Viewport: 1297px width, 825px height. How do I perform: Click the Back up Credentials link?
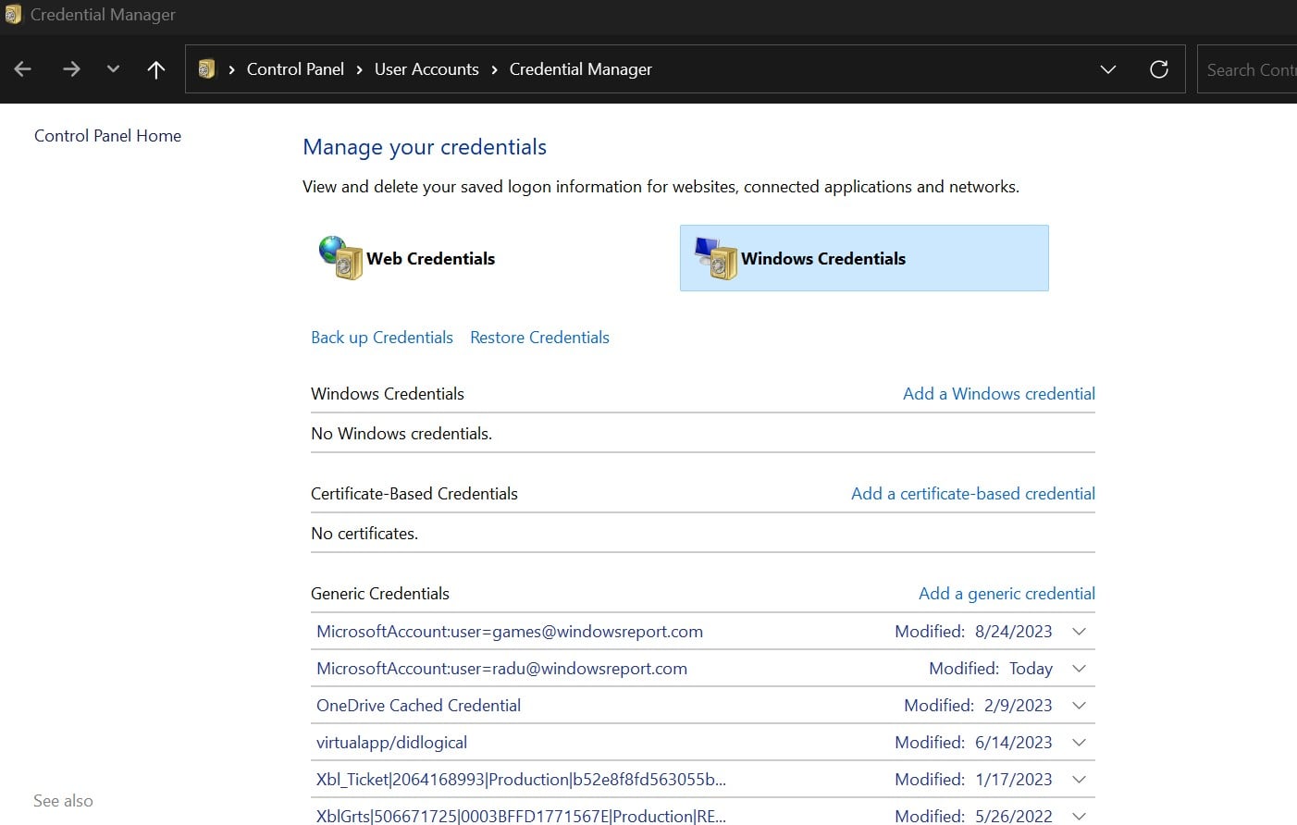[x=382, y=338]
